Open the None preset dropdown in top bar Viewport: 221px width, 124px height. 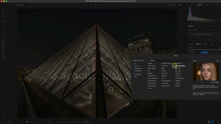coord(181,5)
